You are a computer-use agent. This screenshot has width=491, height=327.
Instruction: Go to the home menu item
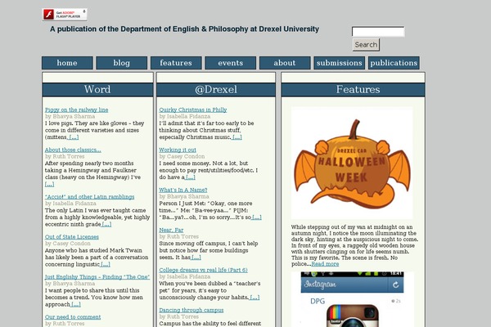click(x=67, y=63)
